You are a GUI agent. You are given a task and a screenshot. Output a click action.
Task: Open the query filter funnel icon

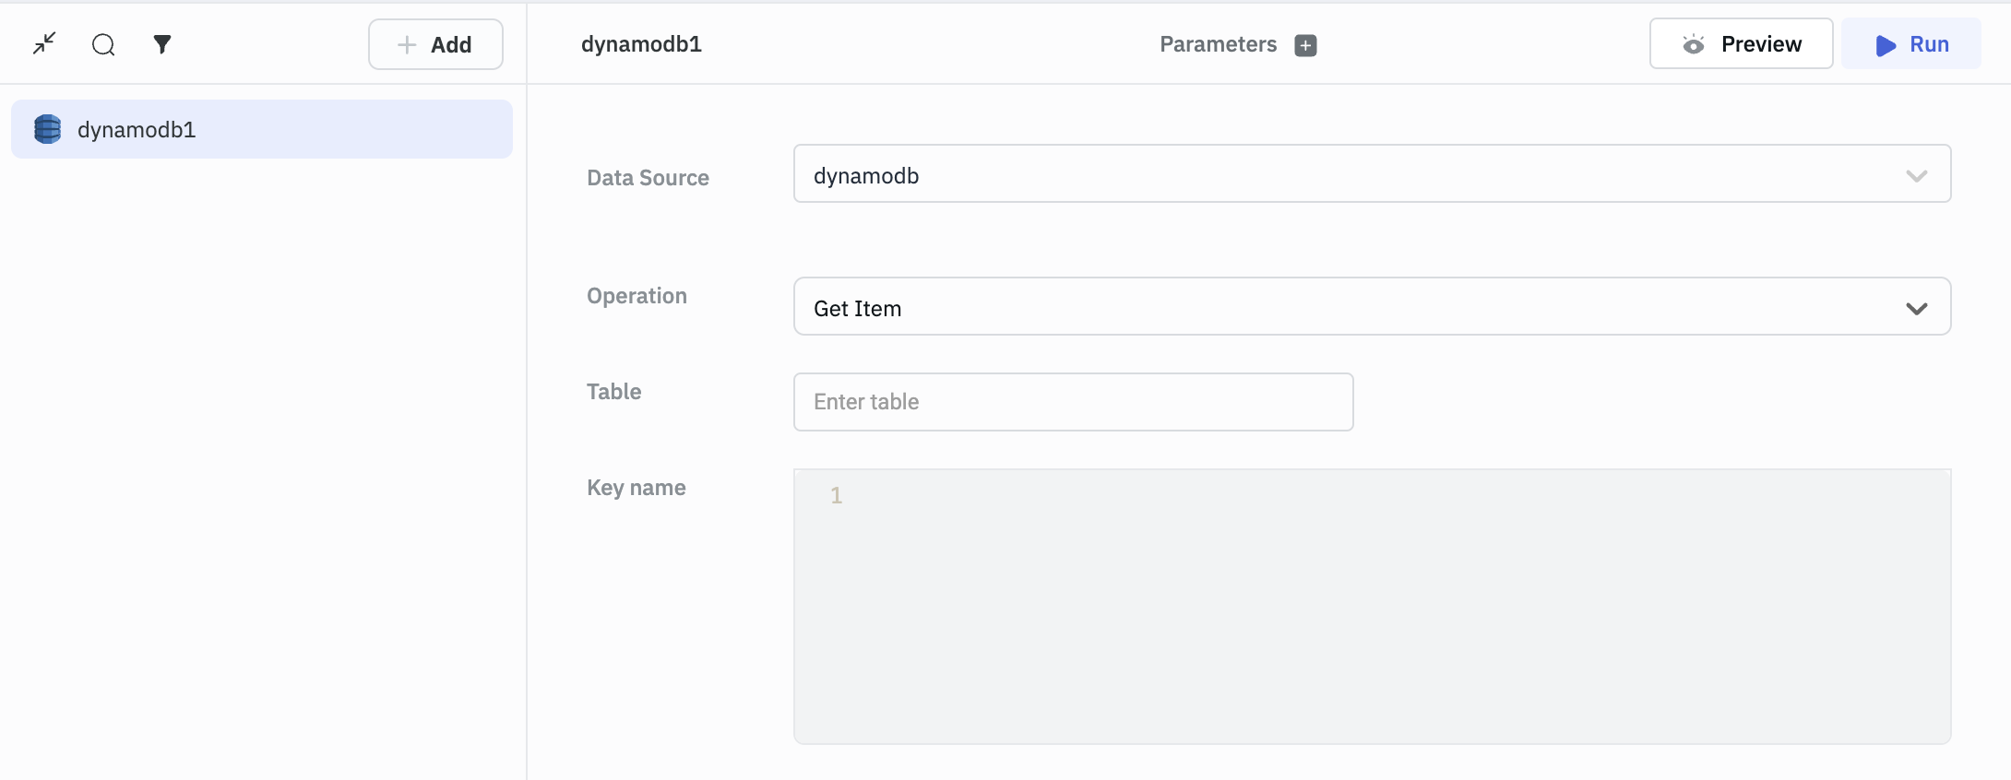pyautogui.click(x=162, y=44)
